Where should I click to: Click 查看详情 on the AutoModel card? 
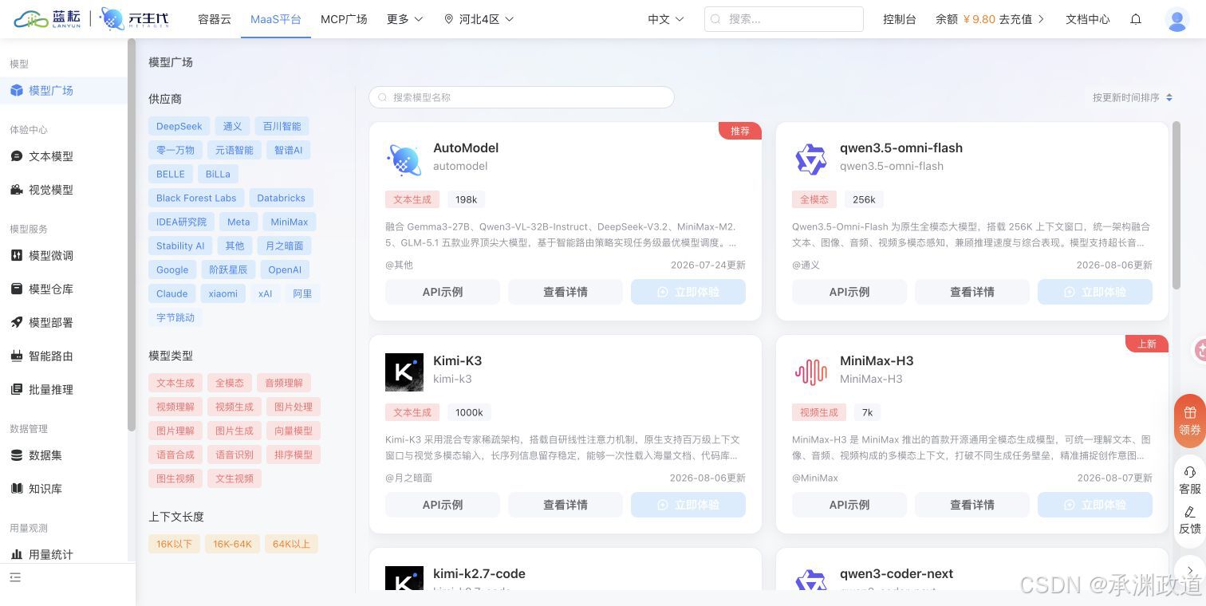[566, 292]
